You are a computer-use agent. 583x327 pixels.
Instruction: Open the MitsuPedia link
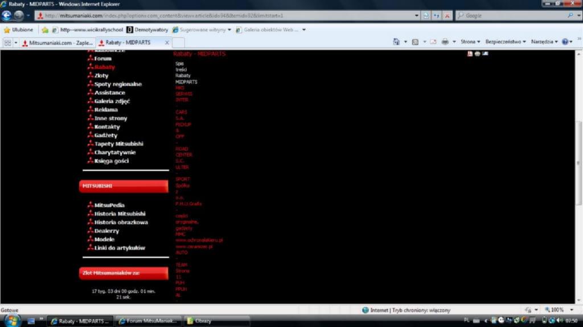[109, 205]
